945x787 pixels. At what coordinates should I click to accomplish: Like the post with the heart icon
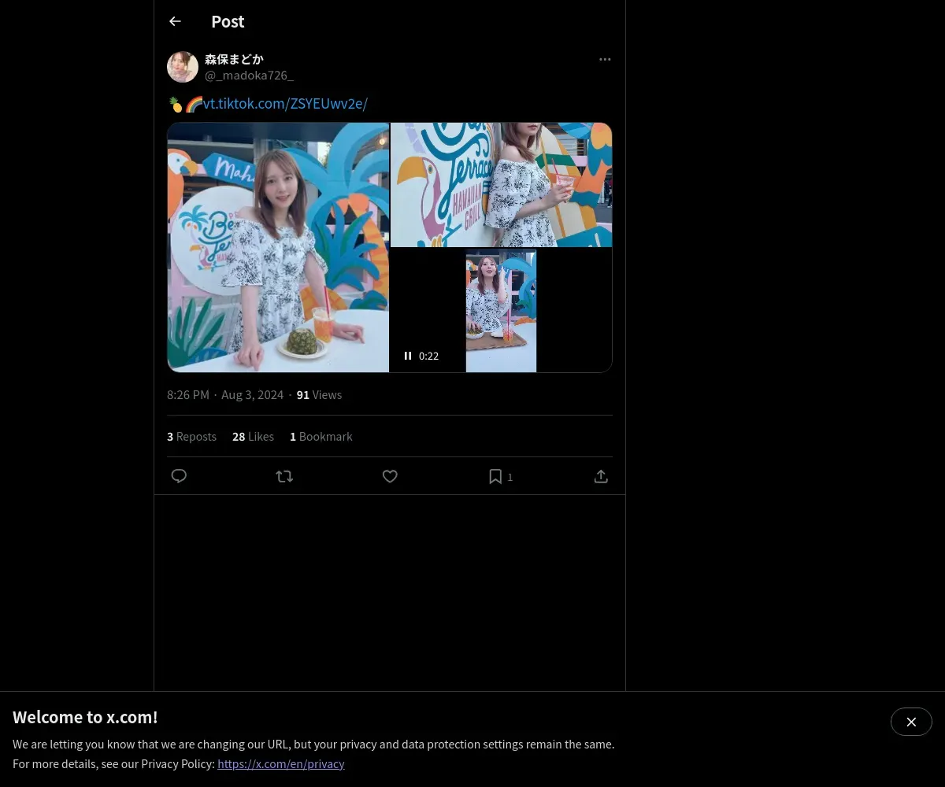pyautogui.click(x=390, y=476)
